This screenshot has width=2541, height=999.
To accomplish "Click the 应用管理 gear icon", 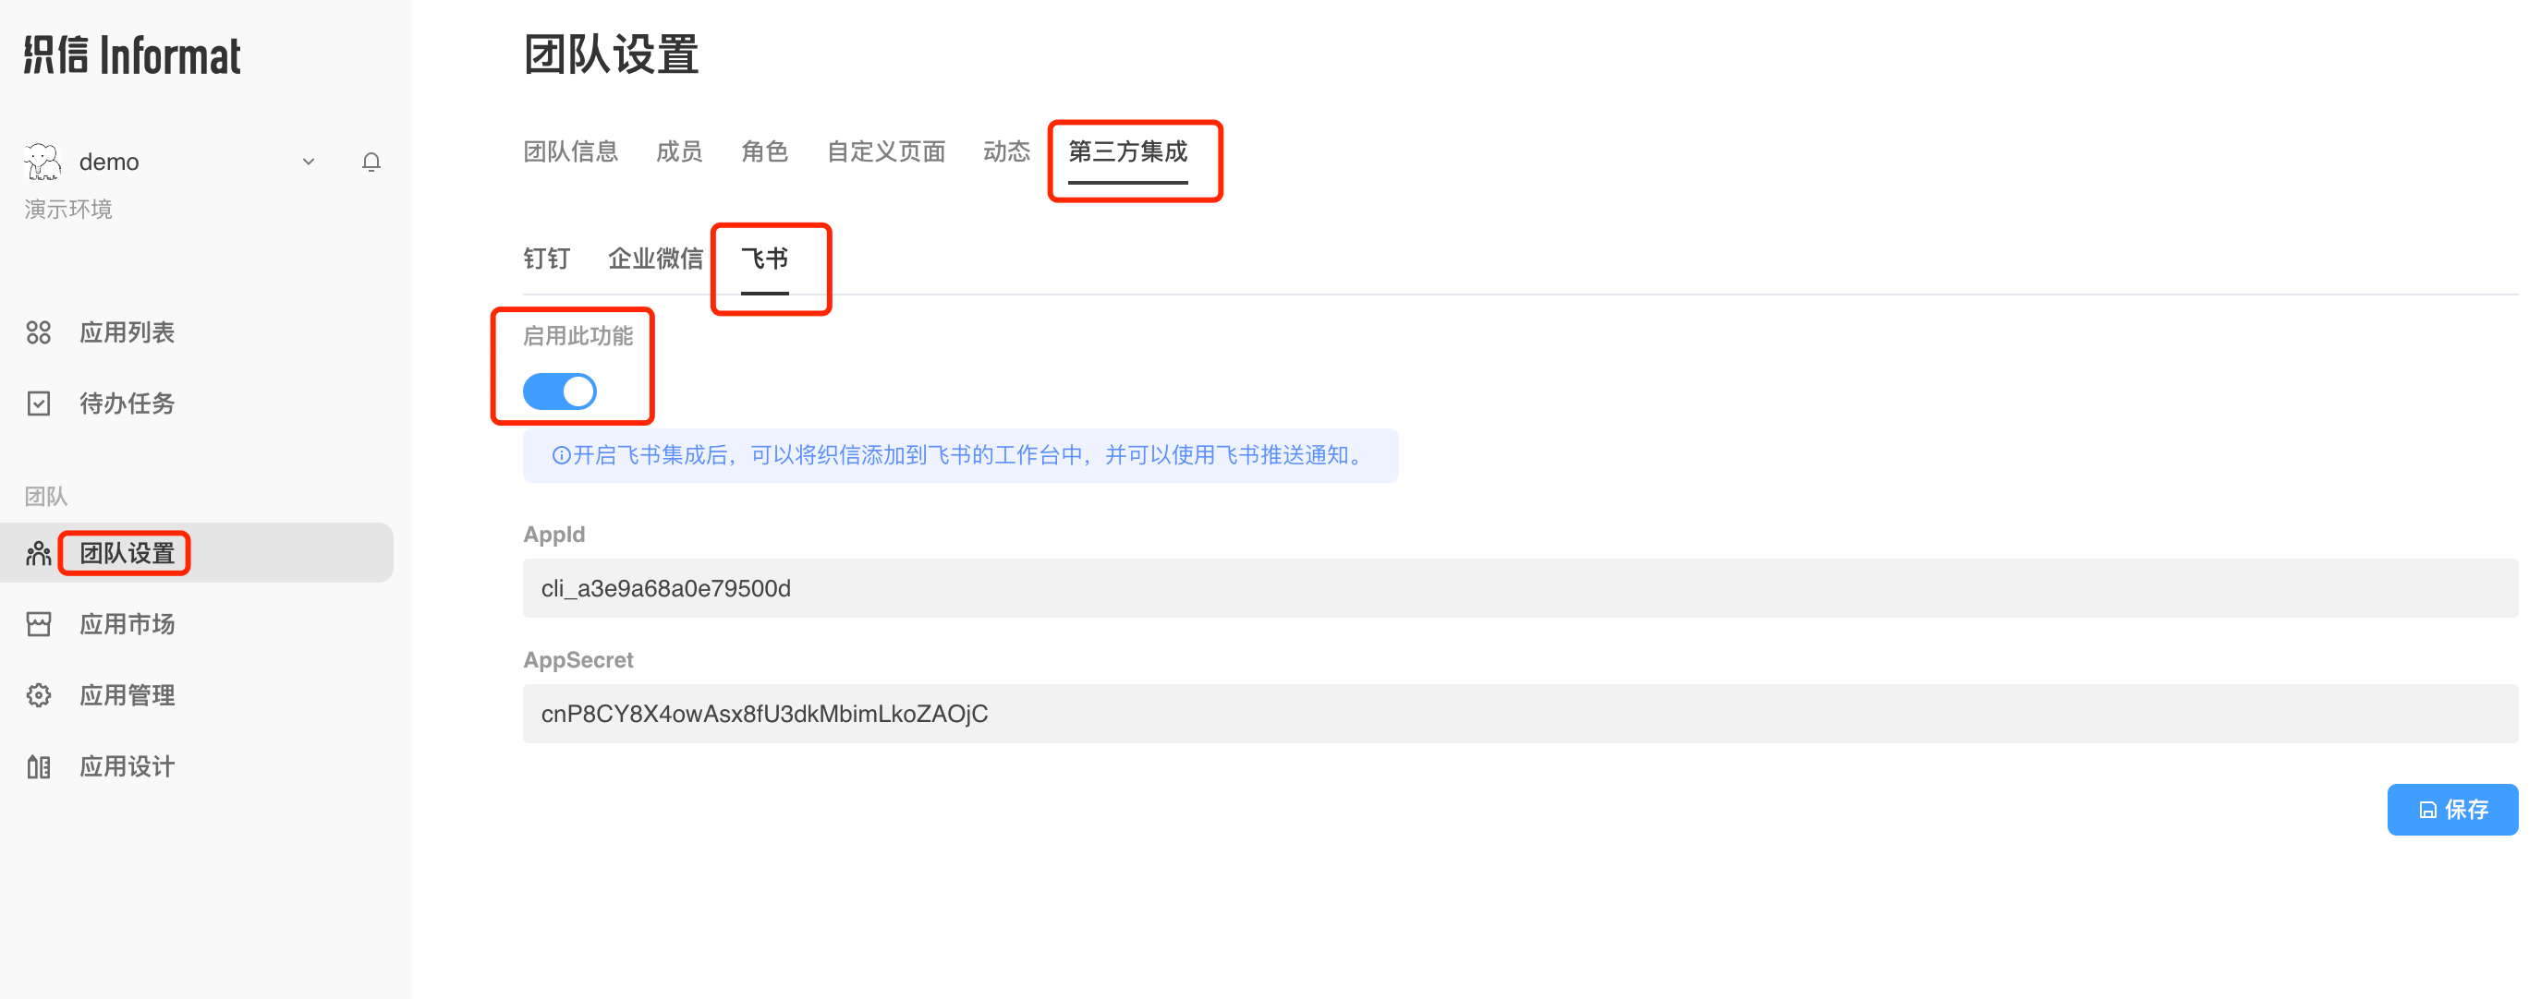I will 39,695.
